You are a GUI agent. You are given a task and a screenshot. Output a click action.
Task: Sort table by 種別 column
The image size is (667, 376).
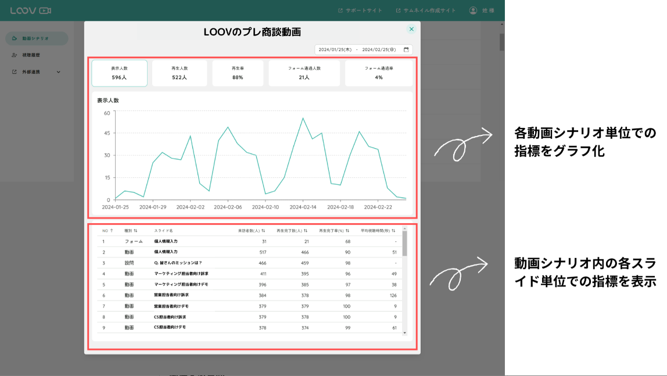[131, 231]
